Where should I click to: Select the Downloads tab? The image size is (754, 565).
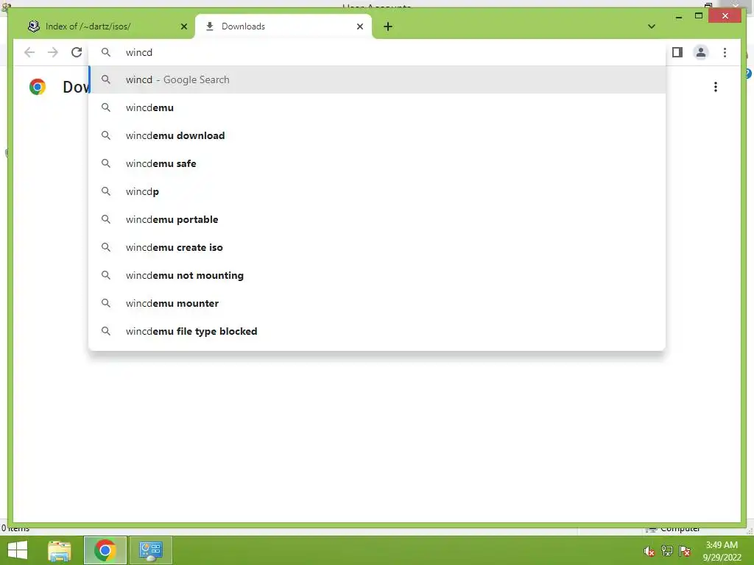(x=283, y=26)
